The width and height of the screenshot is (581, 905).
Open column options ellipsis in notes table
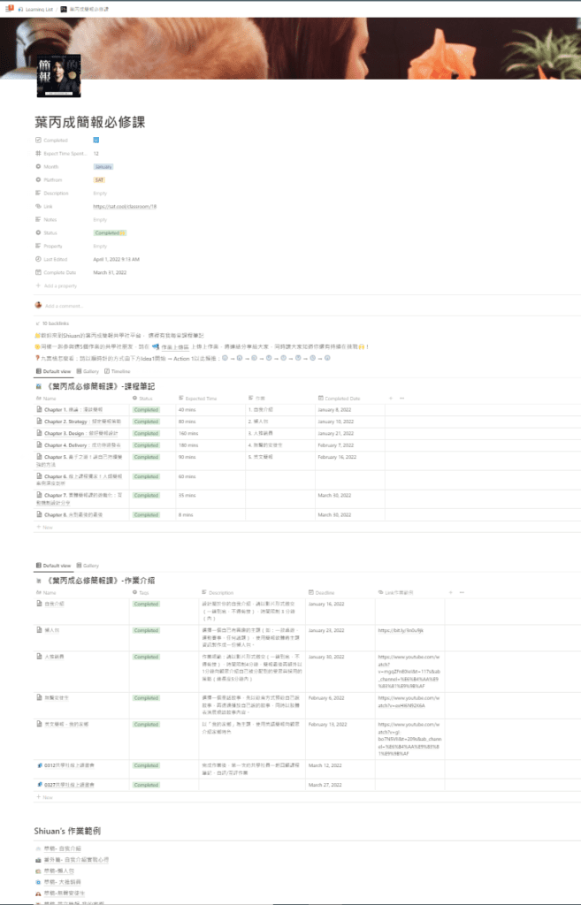pyautogui.click(x=402, y=398)
